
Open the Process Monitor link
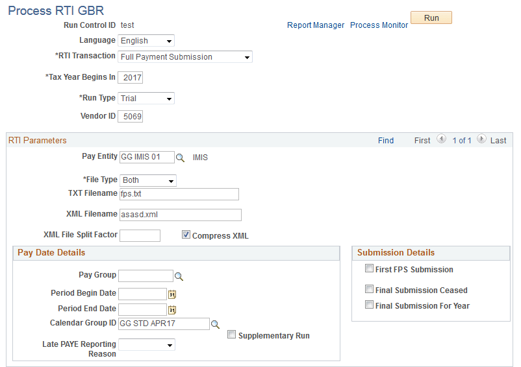point(379,25)
